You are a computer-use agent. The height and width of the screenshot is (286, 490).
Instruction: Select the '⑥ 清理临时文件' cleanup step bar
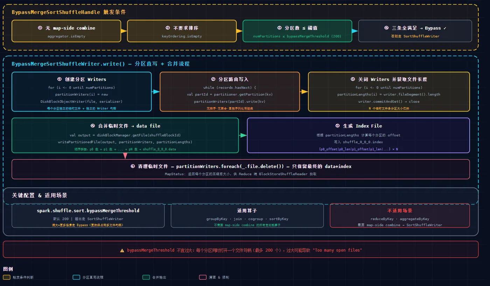[241, 169]
